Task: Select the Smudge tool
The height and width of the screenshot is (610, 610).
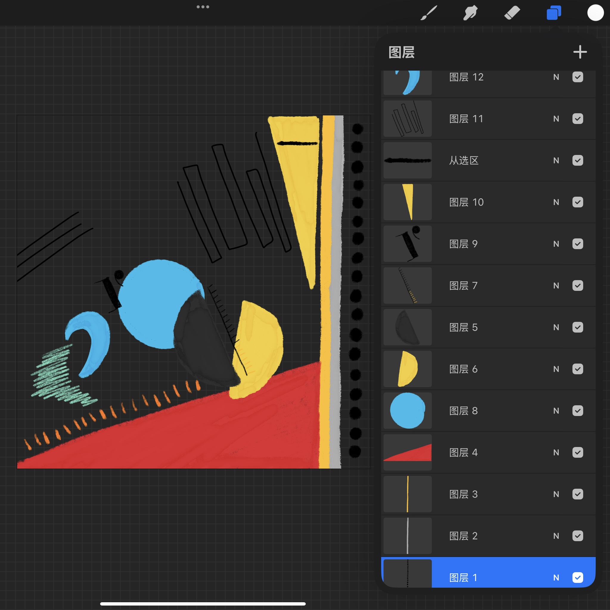Action: click(x=470, y=13)
